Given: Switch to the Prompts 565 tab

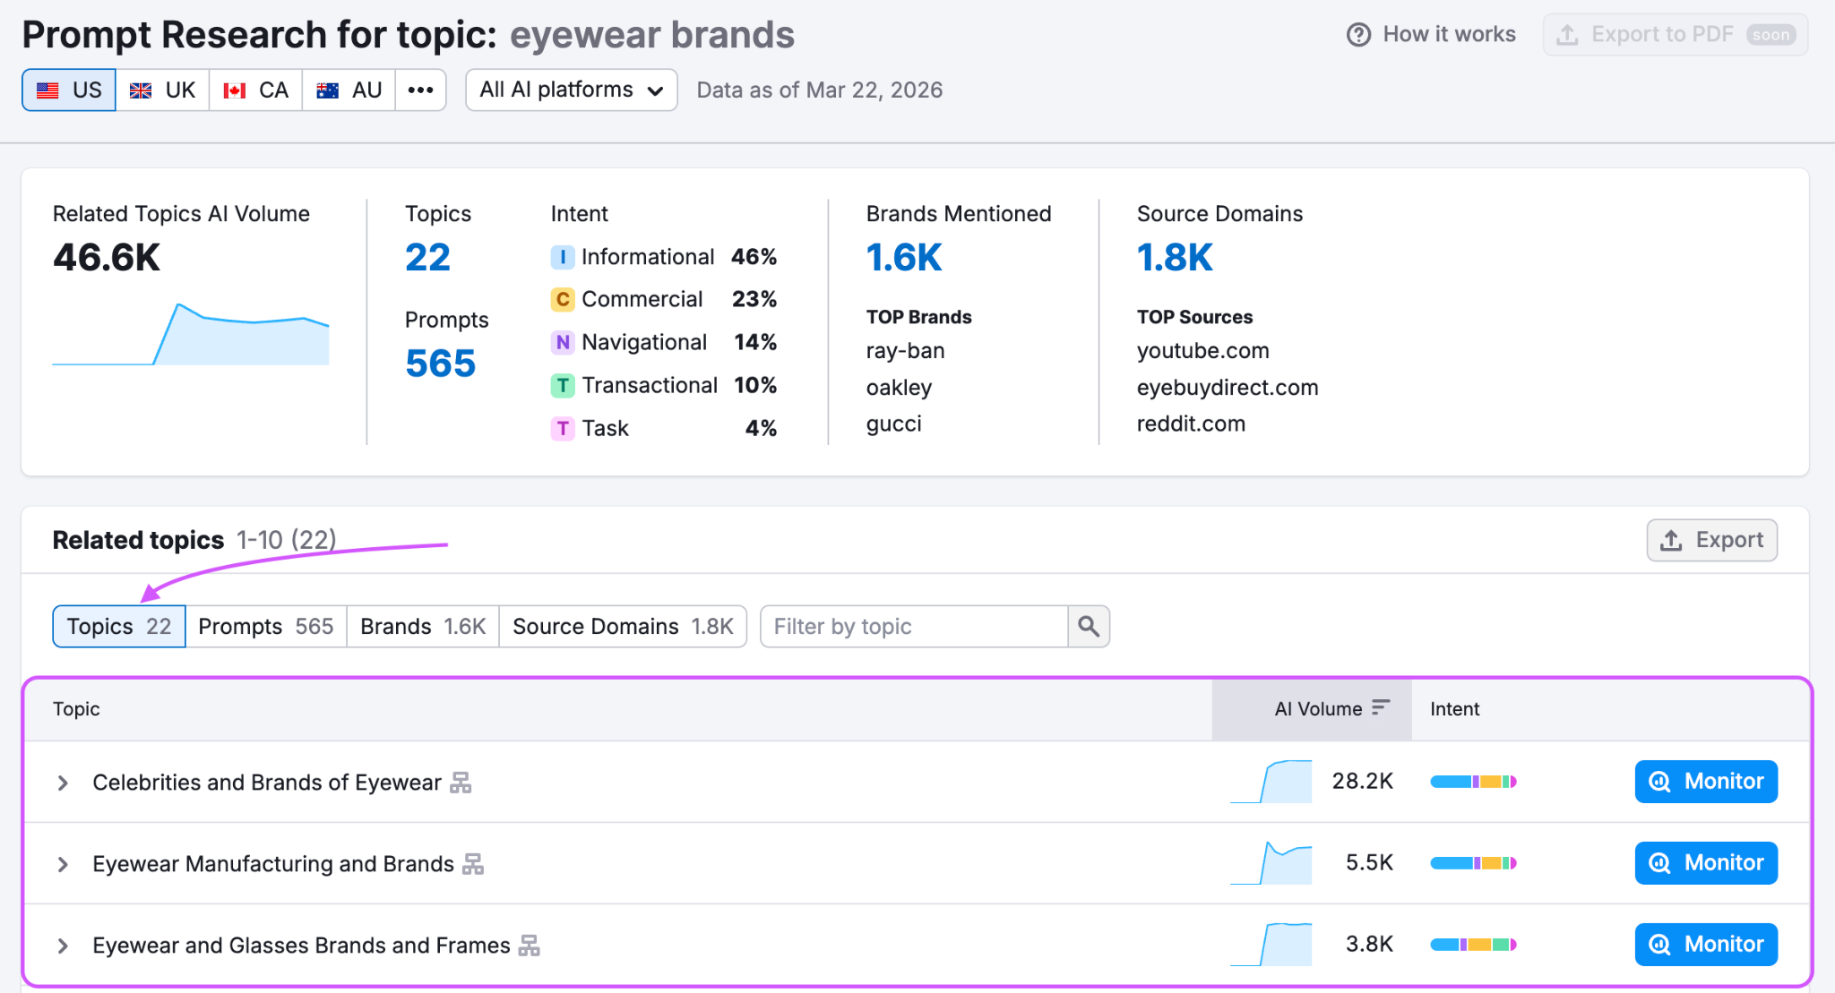Looking at the screenshot, I should 265,627.
